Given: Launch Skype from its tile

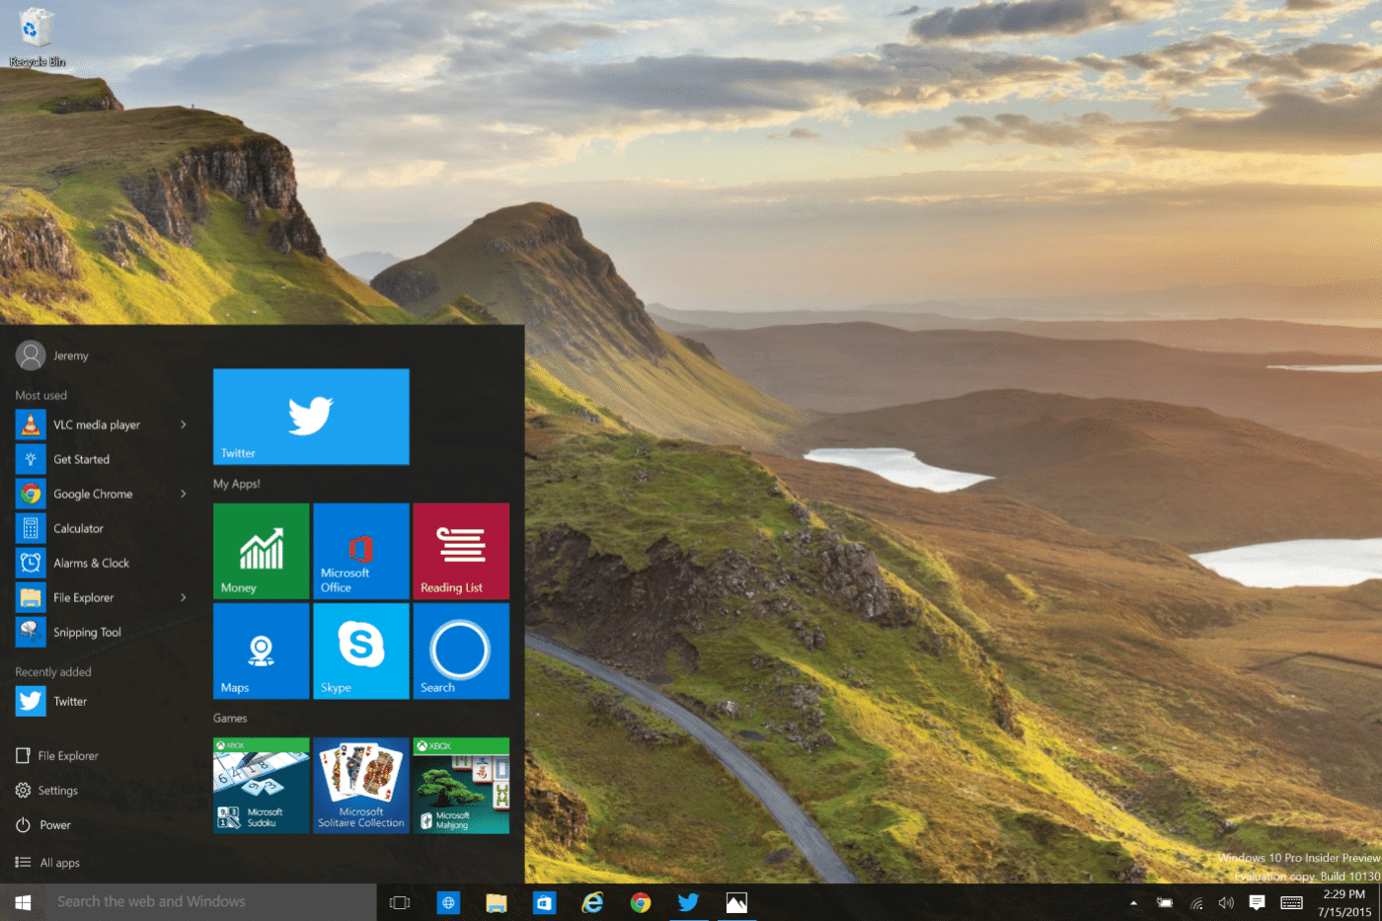Looking at the screenshot, I should (360, 651).
